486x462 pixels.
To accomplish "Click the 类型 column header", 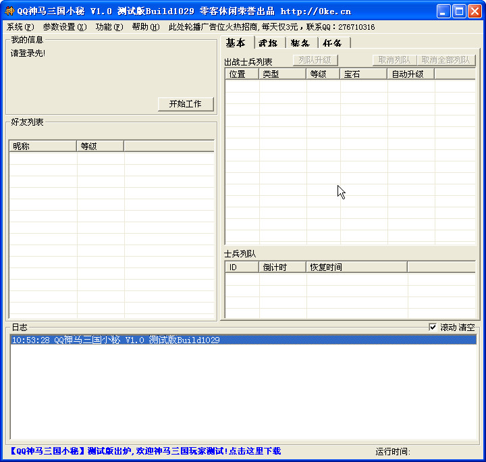I will click(282, 74).
